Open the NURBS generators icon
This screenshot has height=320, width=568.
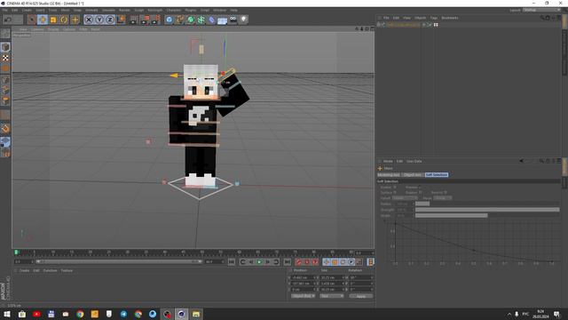tap(191, 20)
